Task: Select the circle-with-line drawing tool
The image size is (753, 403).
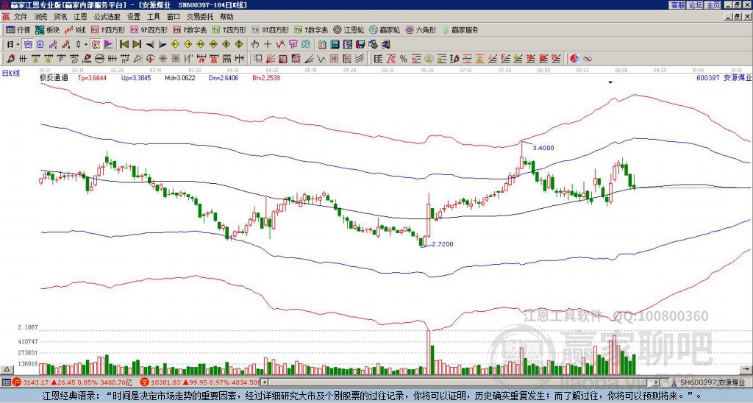Action: coord(99,59)
